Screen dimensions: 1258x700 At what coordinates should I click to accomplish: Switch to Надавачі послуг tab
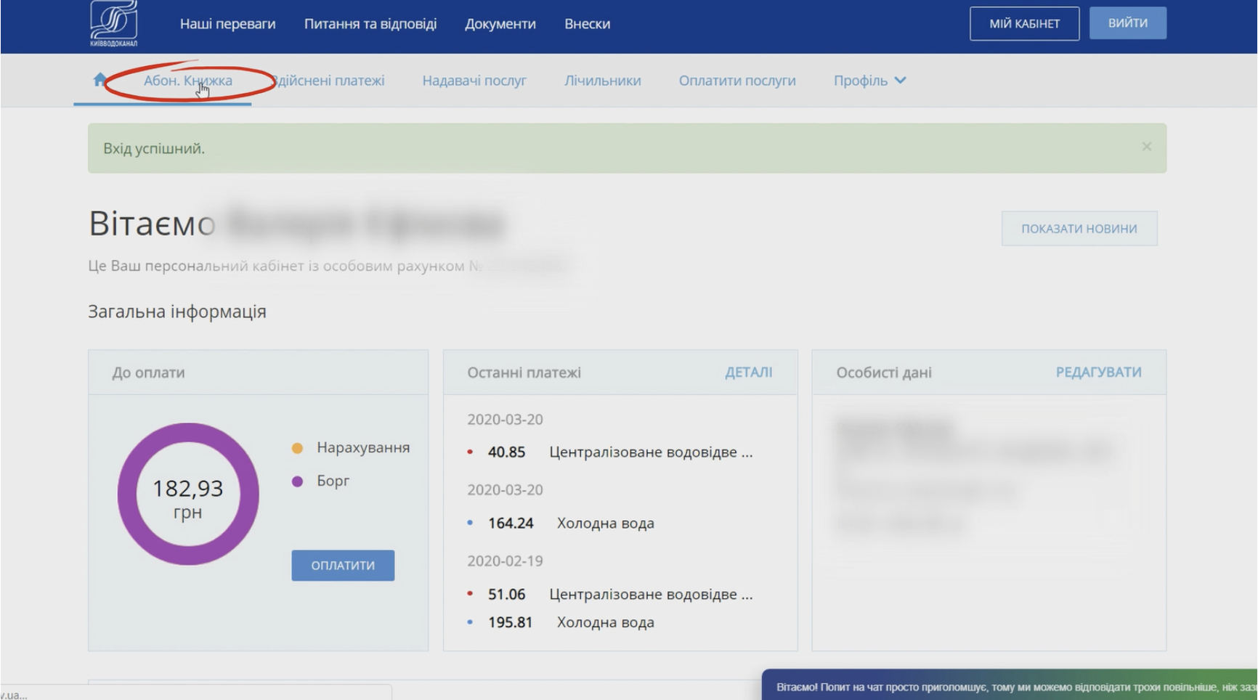click(474, 81)
